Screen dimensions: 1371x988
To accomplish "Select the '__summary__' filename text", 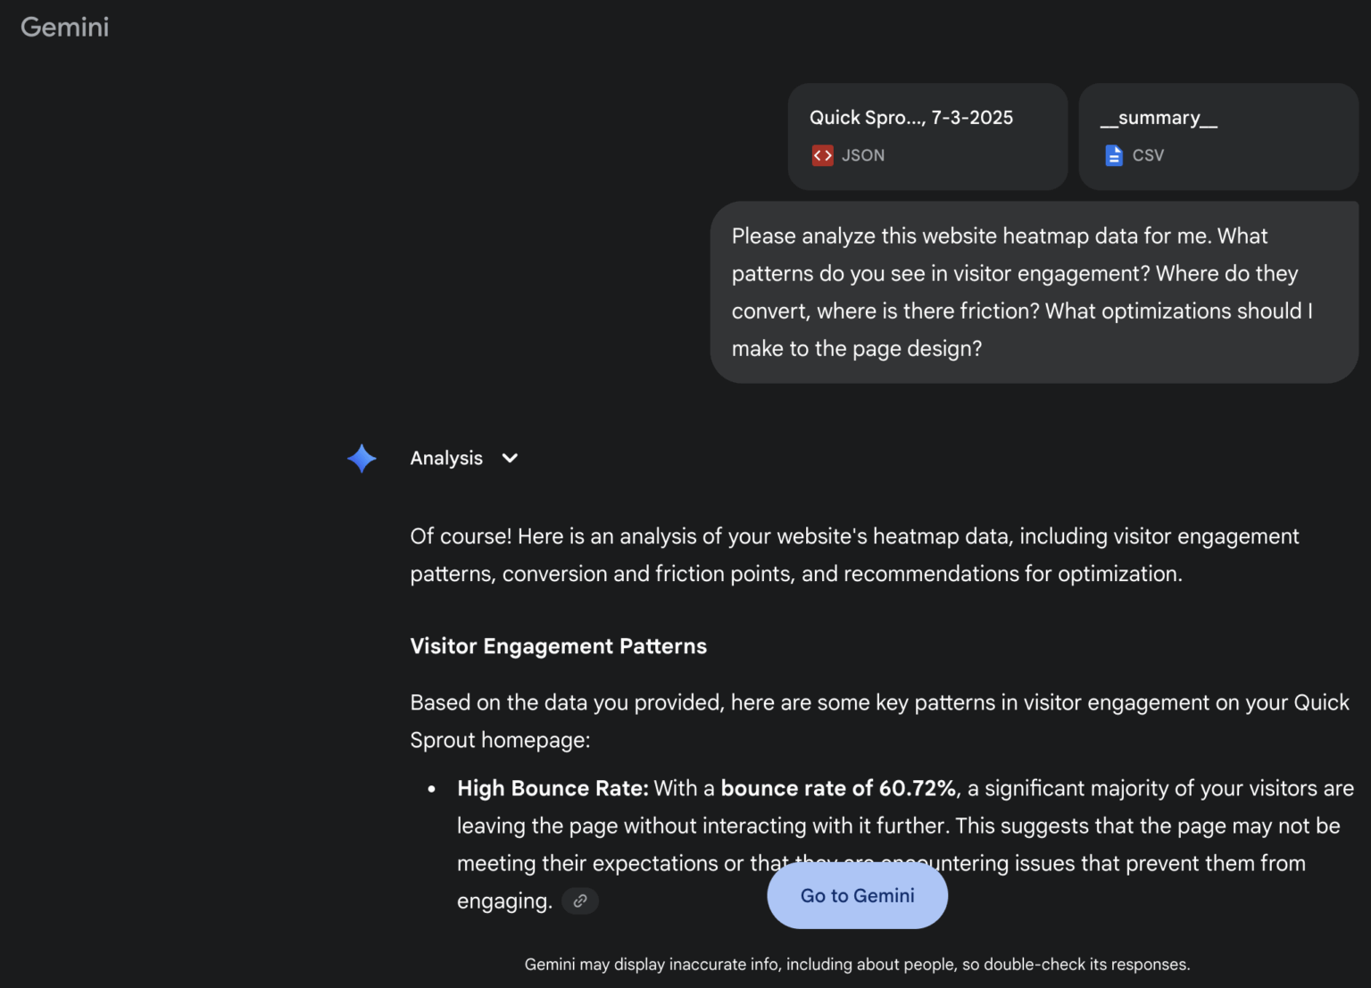I will pyautogui.click(x=1157, y=117).
